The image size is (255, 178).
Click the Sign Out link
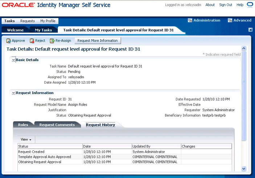tap(226, 5)
